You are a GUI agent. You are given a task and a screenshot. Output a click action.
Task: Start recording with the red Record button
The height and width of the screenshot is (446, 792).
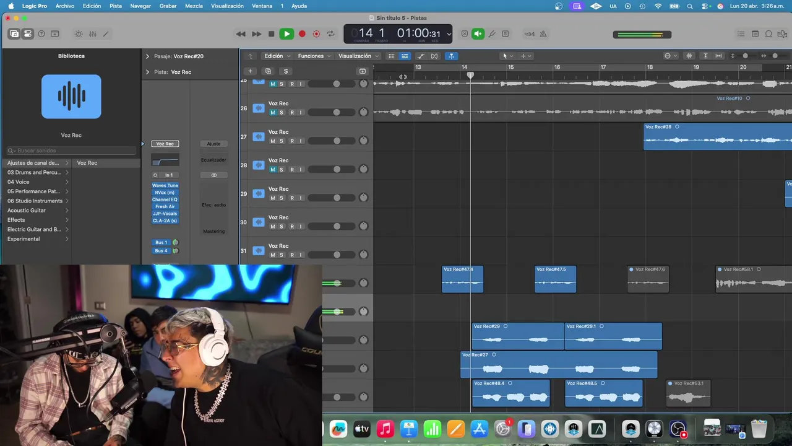click(302, 34)
